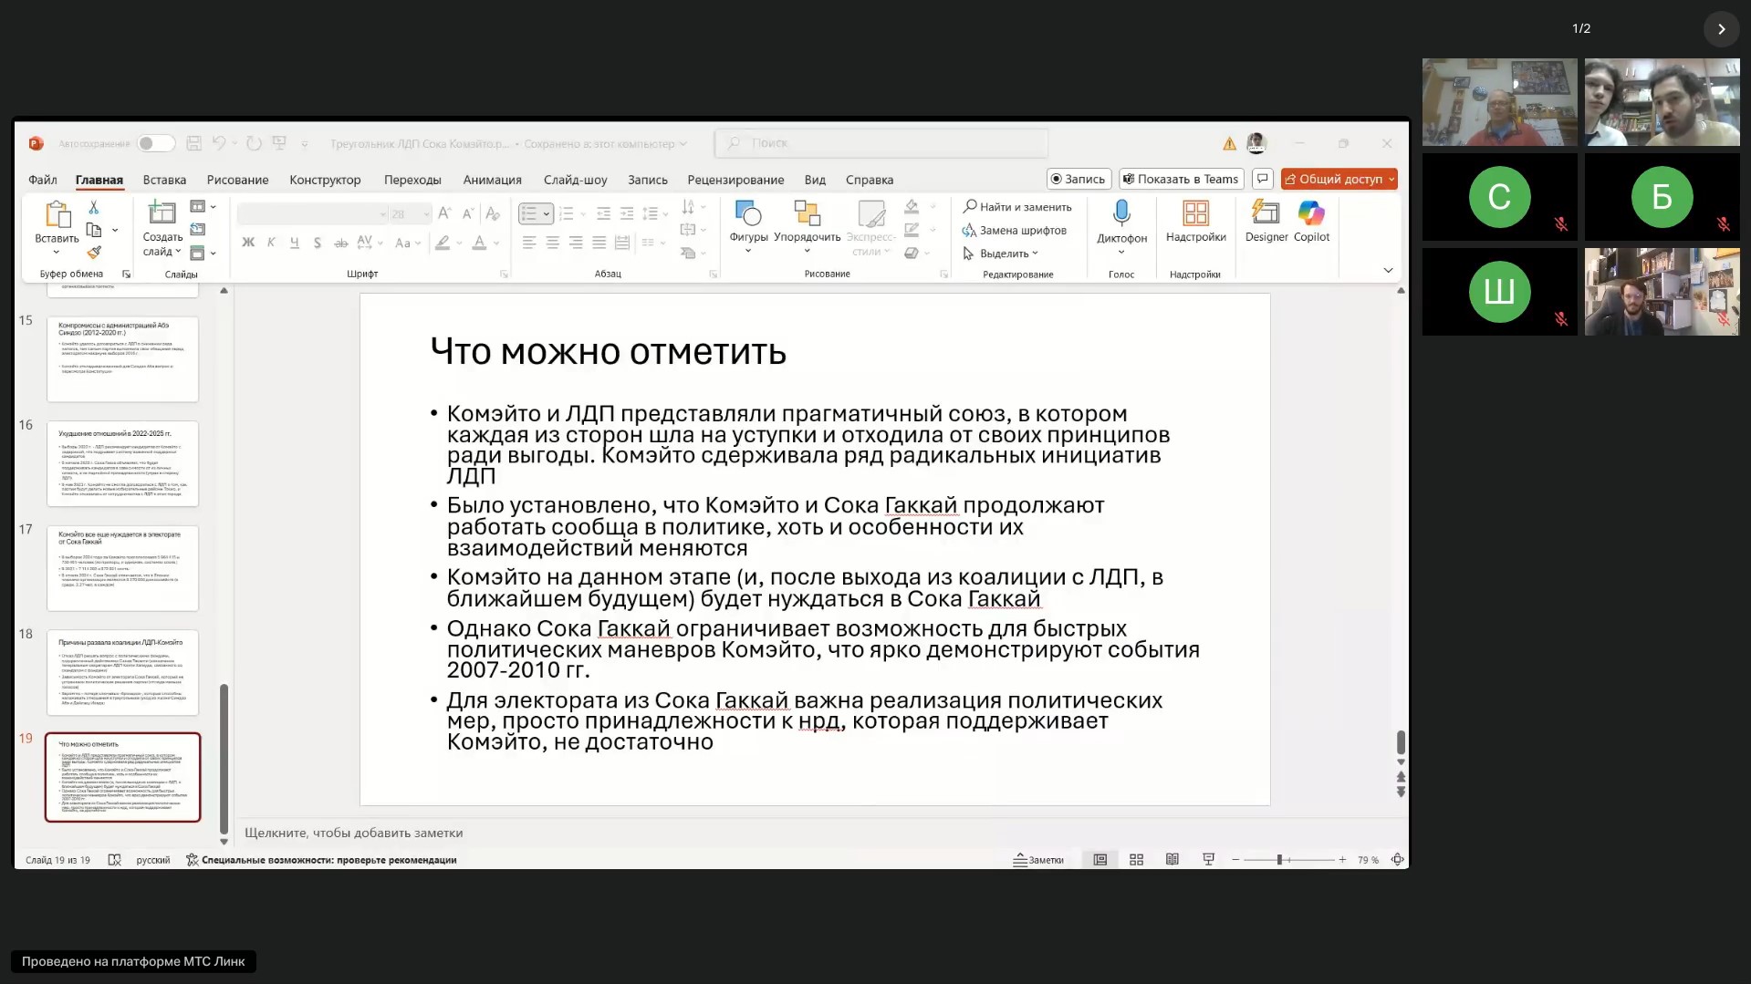Open Надстройки add-ins icon
Screen dimensions: 1751x984
coord(1195,213)
